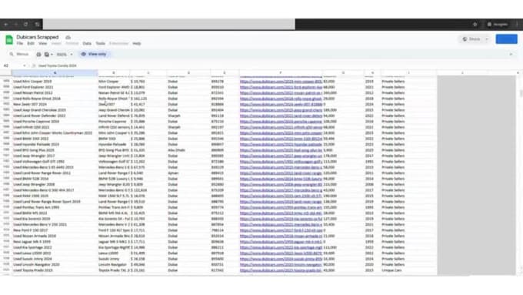Click the Abu Dhabi city cell

188,150
